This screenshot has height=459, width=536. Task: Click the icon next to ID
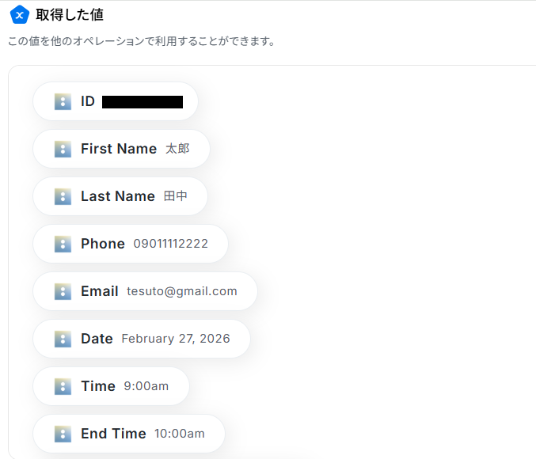point(63,101)
